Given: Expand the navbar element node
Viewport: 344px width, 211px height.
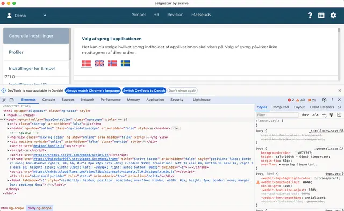Looking at the screenshot, I should click(x=8, y=128).
